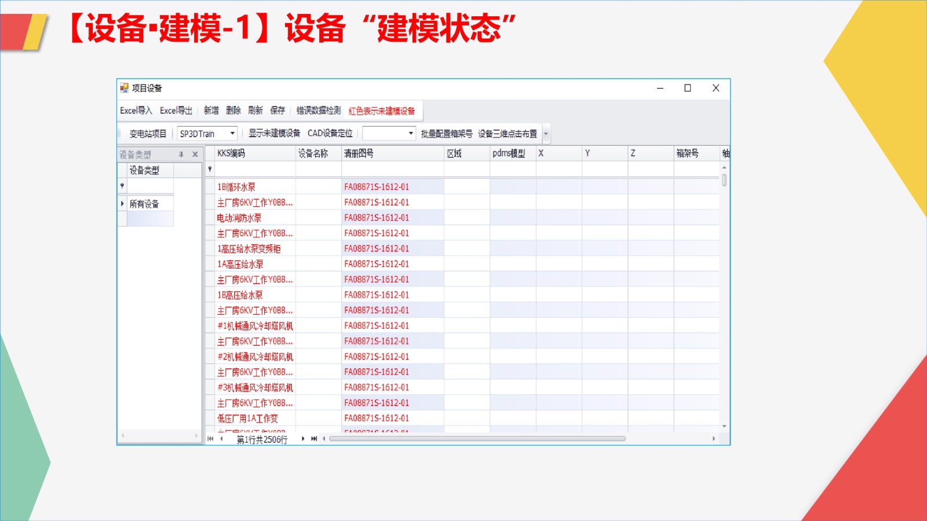
Task: Go to the previous record arrow
Action: [221, 439]
